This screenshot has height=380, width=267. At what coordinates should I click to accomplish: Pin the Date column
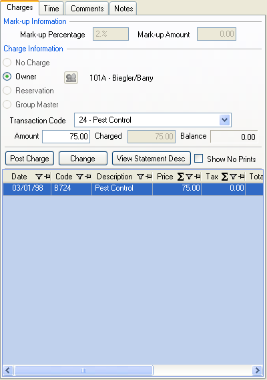pyautogui.click(x=47, y=177)
